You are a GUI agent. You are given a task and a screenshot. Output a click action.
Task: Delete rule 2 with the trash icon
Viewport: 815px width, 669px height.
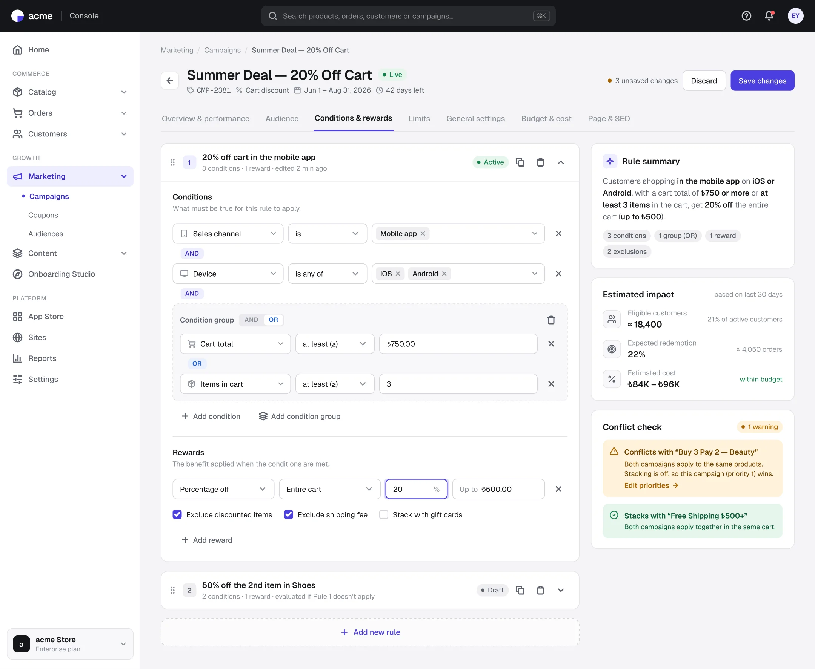coord(540,590)
